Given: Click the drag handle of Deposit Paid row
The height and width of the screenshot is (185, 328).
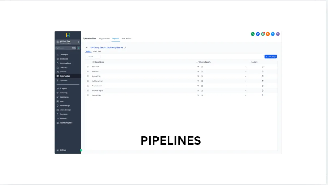Looking at the screenshot, I should point(88,95).
